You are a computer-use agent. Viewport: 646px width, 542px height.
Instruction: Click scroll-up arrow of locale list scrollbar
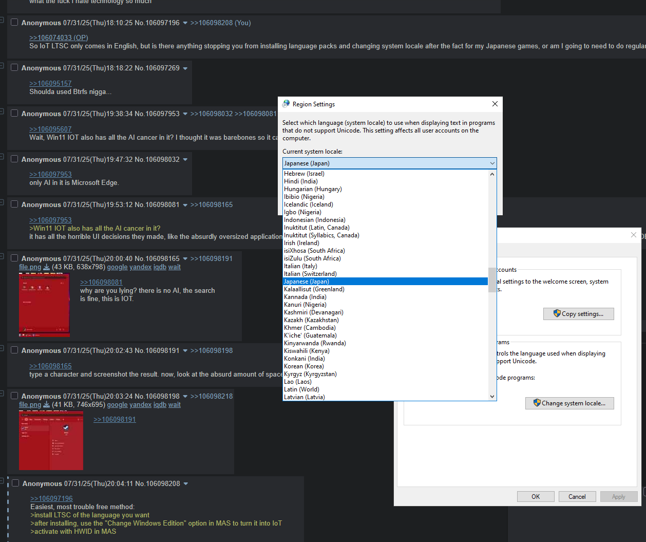pos(492,174)
